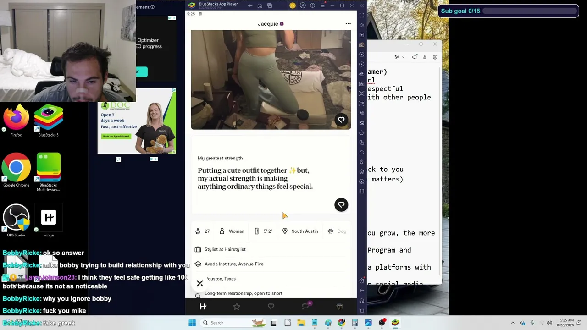
Task: Tap the height value 5' 2"
Action: click(268, 231)
